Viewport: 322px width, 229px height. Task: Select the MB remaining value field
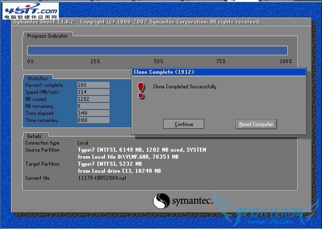click(93, 106)
